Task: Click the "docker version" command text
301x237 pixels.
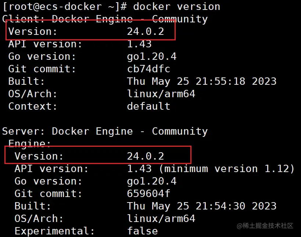Action: 177,7
